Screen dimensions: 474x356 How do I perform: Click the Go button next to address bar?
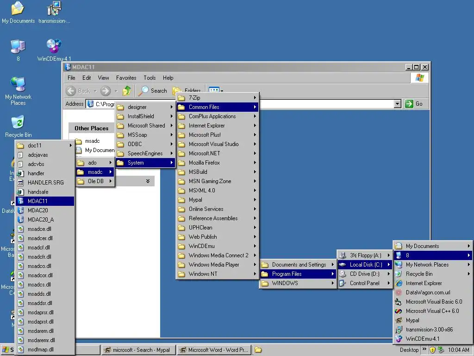coord(414,104)
